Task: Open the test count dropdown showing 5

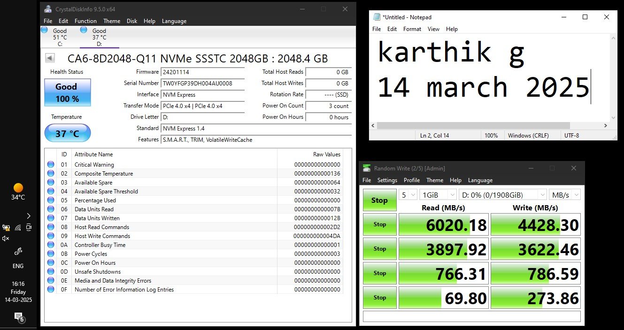Action: tap(408, 194)
